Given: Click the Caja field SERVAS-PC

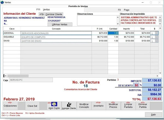Looking at the screenshot, I should (31, 80).
